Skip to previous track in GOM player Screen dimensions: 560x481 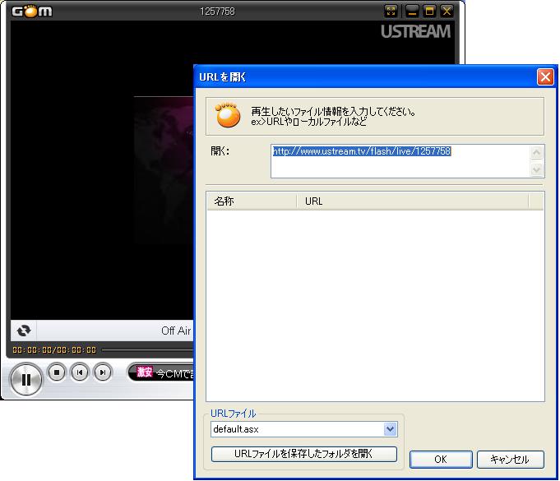[x=80, y=372]
